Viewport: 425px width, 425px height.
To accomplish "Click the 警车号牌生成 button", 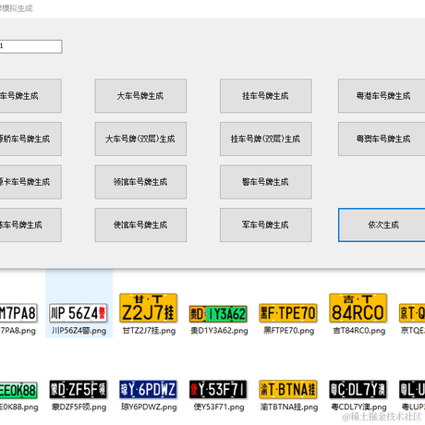I will [265, 182].
